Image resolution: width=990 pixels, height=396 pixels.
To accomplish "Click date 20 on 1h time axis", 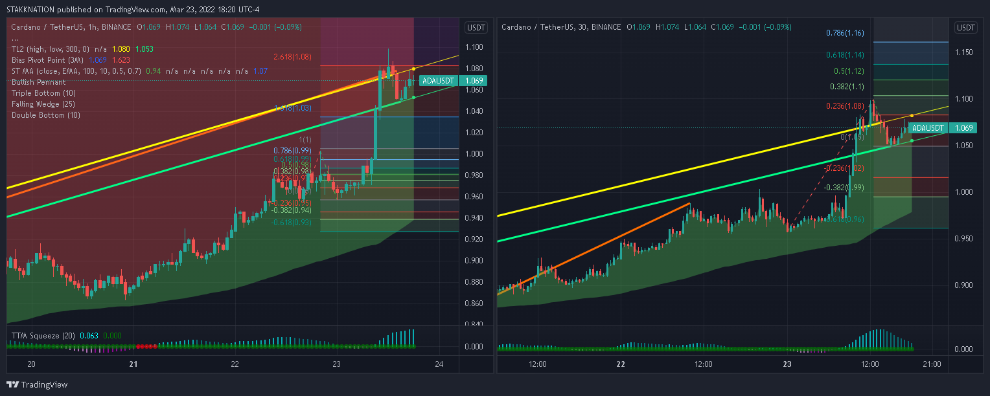I will [31, 364].
